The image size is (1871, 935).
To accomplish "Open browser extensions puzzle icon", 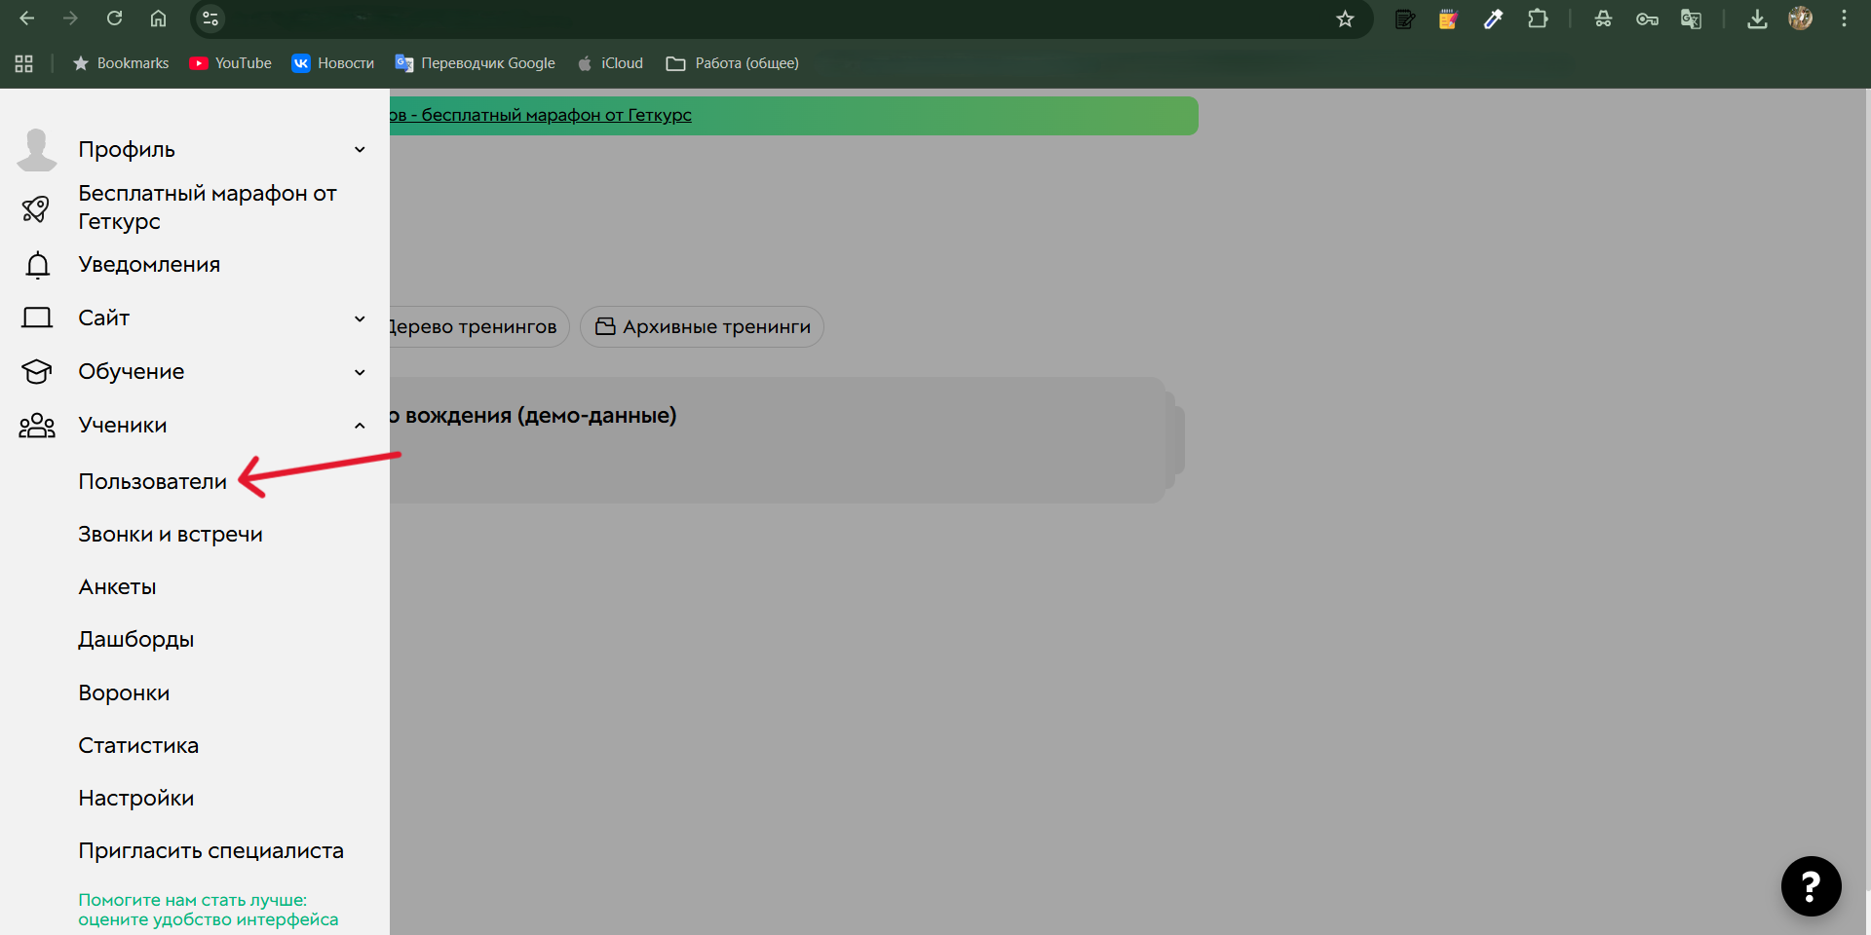I will coord(1538,19).
